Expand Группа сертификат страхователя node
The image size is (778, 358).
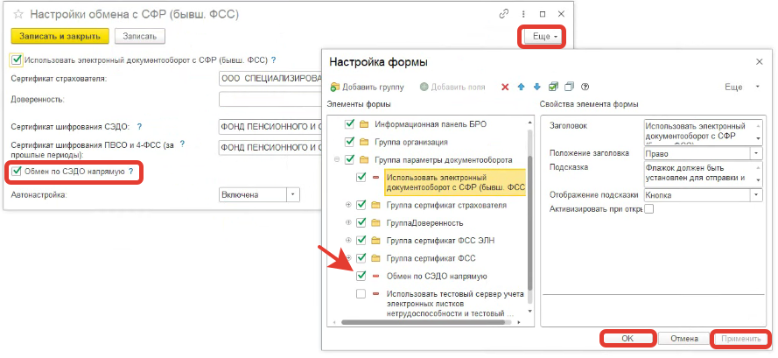point(348,205)
